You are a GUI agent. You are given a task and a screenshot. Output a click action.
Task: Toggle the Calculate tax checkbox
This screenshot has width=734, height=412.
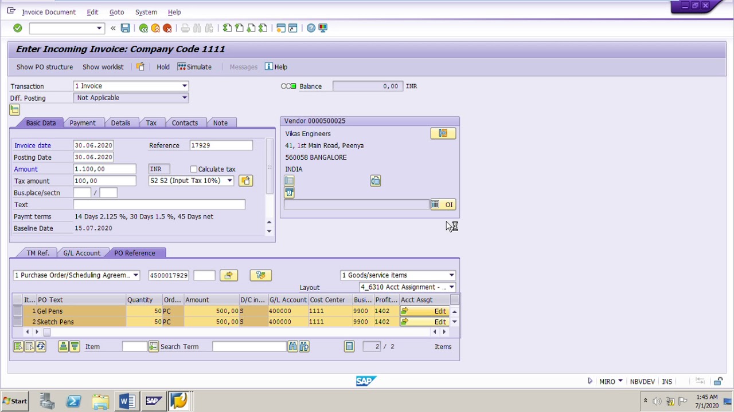click(194, 169)
